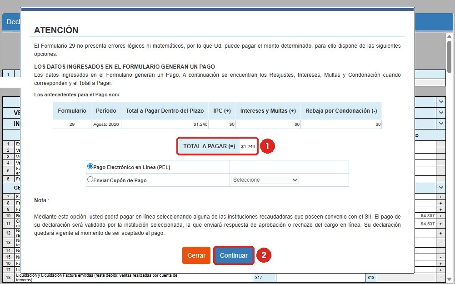
Task: Click the scrollbar up arrow of the background page
Action: point(449,36)
